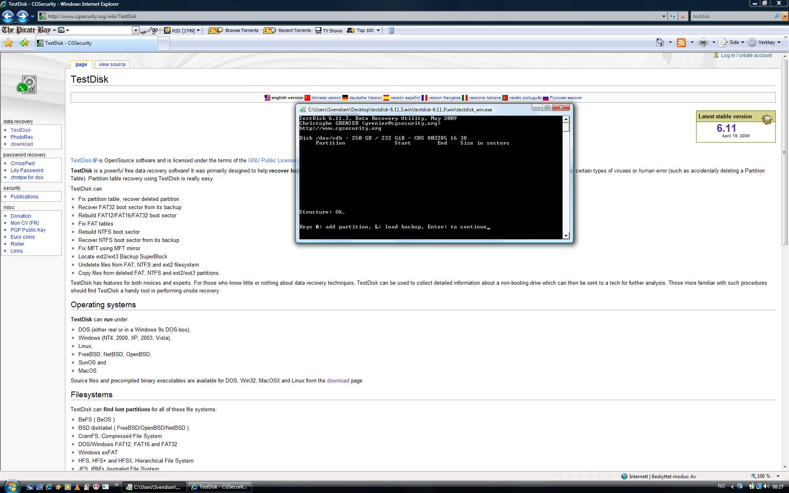Stop page loading with the red X
789x493 pixels.
click(683, 16)
